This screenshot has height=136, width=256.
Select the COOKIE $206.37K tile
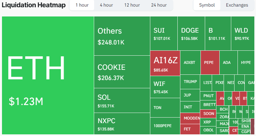[x=122, y=72]
